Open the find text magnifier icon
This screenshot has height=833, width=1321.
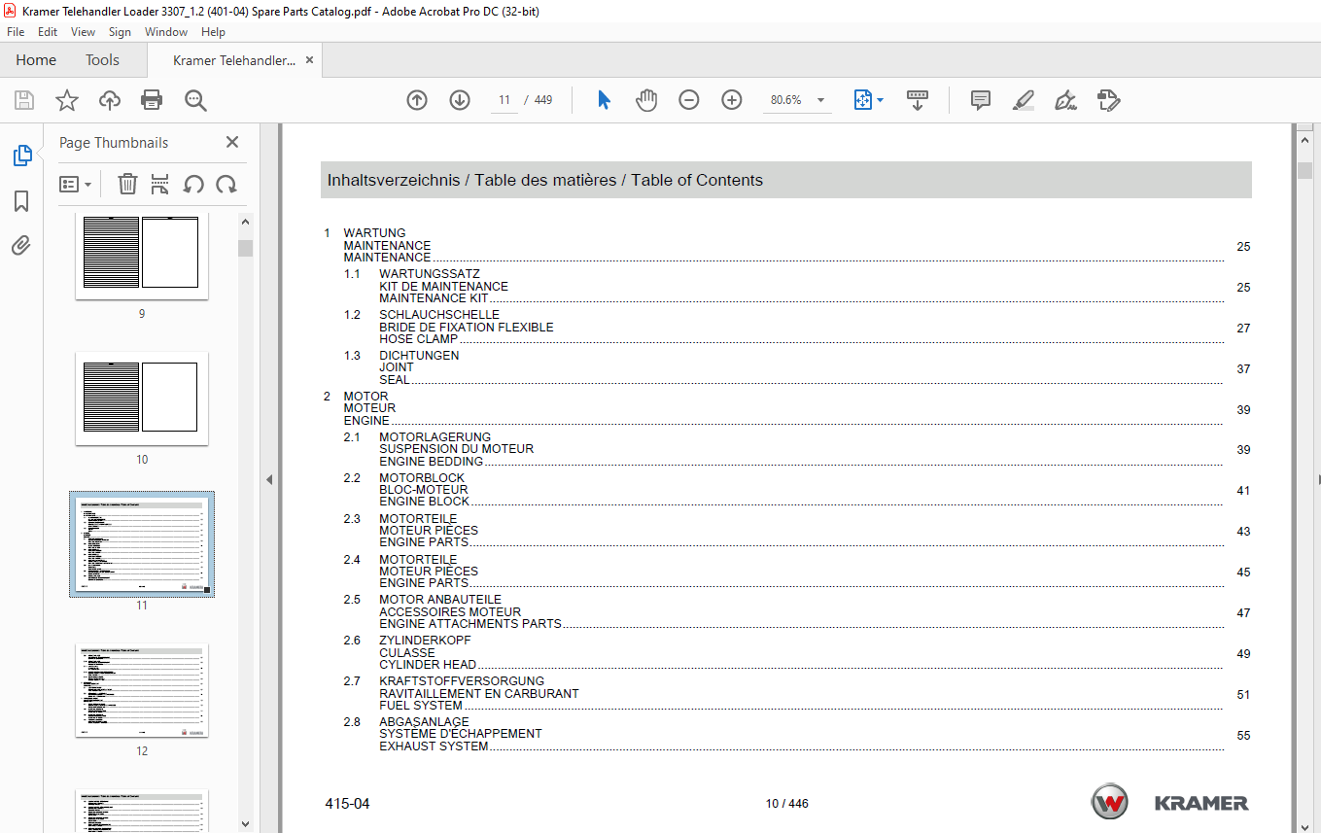195,100
